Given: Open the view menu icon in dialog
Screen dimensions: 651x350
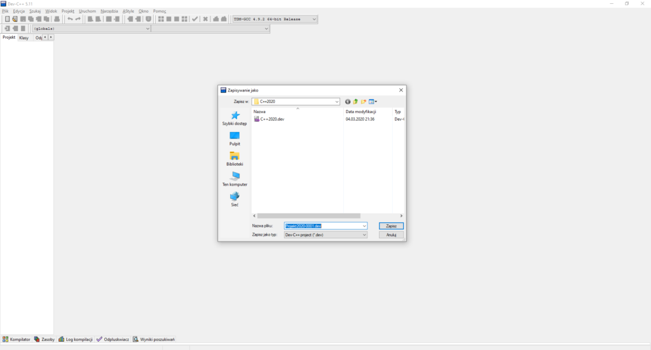Looking at the screenshot, I should click(373, 102).
